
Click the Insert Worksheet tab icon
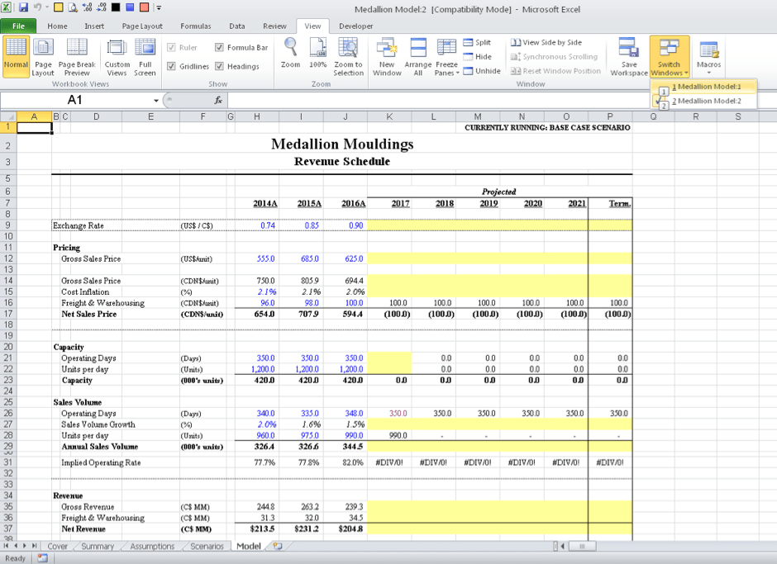point(278,546)
